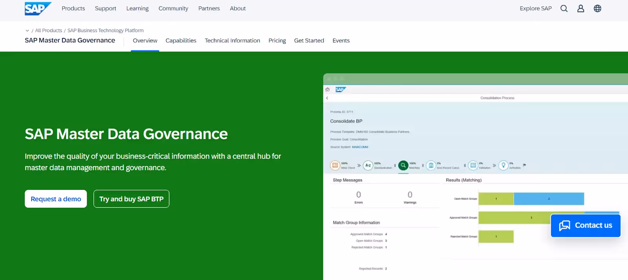This screenshot has width=628, height=280.
Task: Click the flag icon after Activation
Action: 524,165
